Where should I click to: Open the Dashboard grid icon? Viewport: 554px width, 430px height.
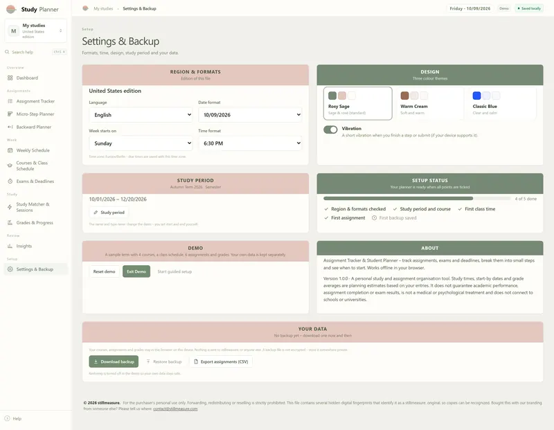(10, 78)
